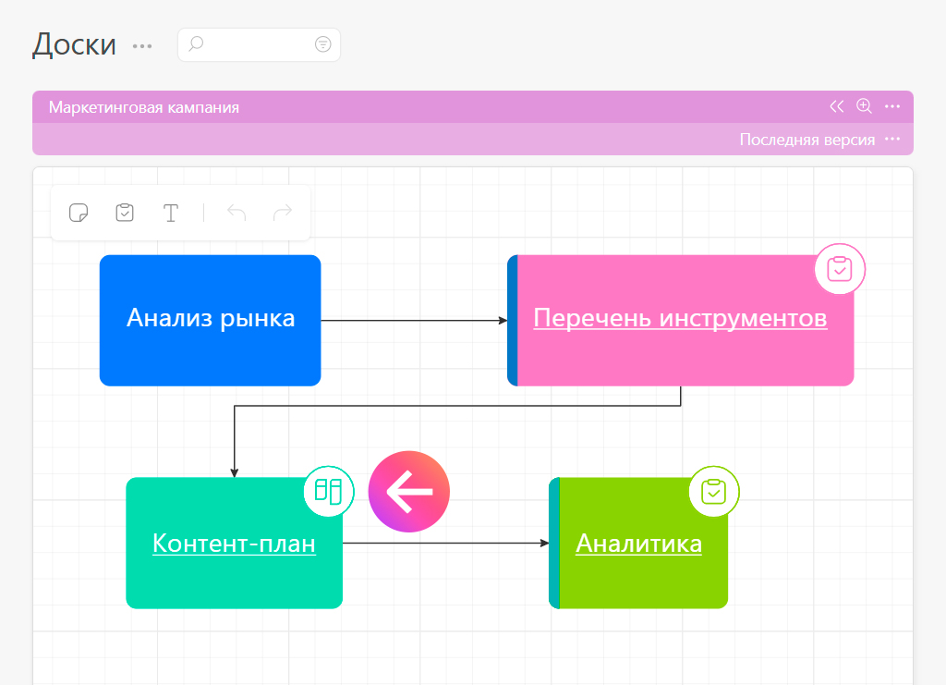Select the Text tool

[x=171, y=213]
